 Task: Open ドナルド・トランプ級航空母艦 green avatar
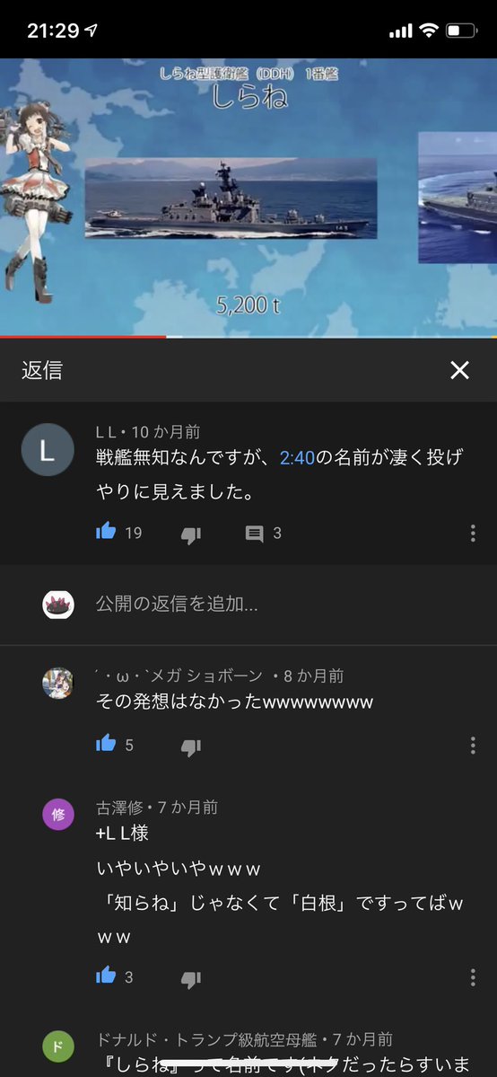pos(58,1046)
